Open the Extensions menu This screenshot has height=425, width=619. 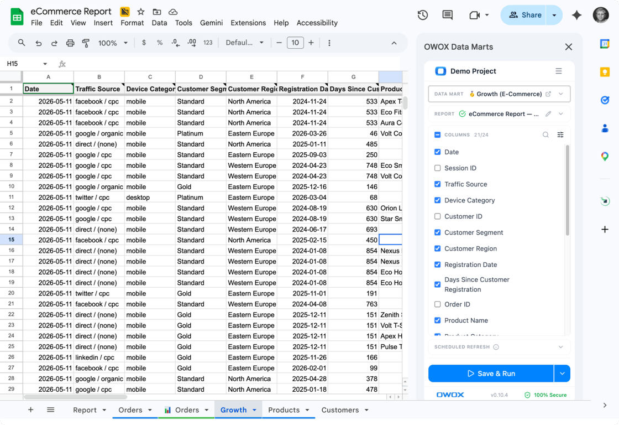tap(248, 23)
